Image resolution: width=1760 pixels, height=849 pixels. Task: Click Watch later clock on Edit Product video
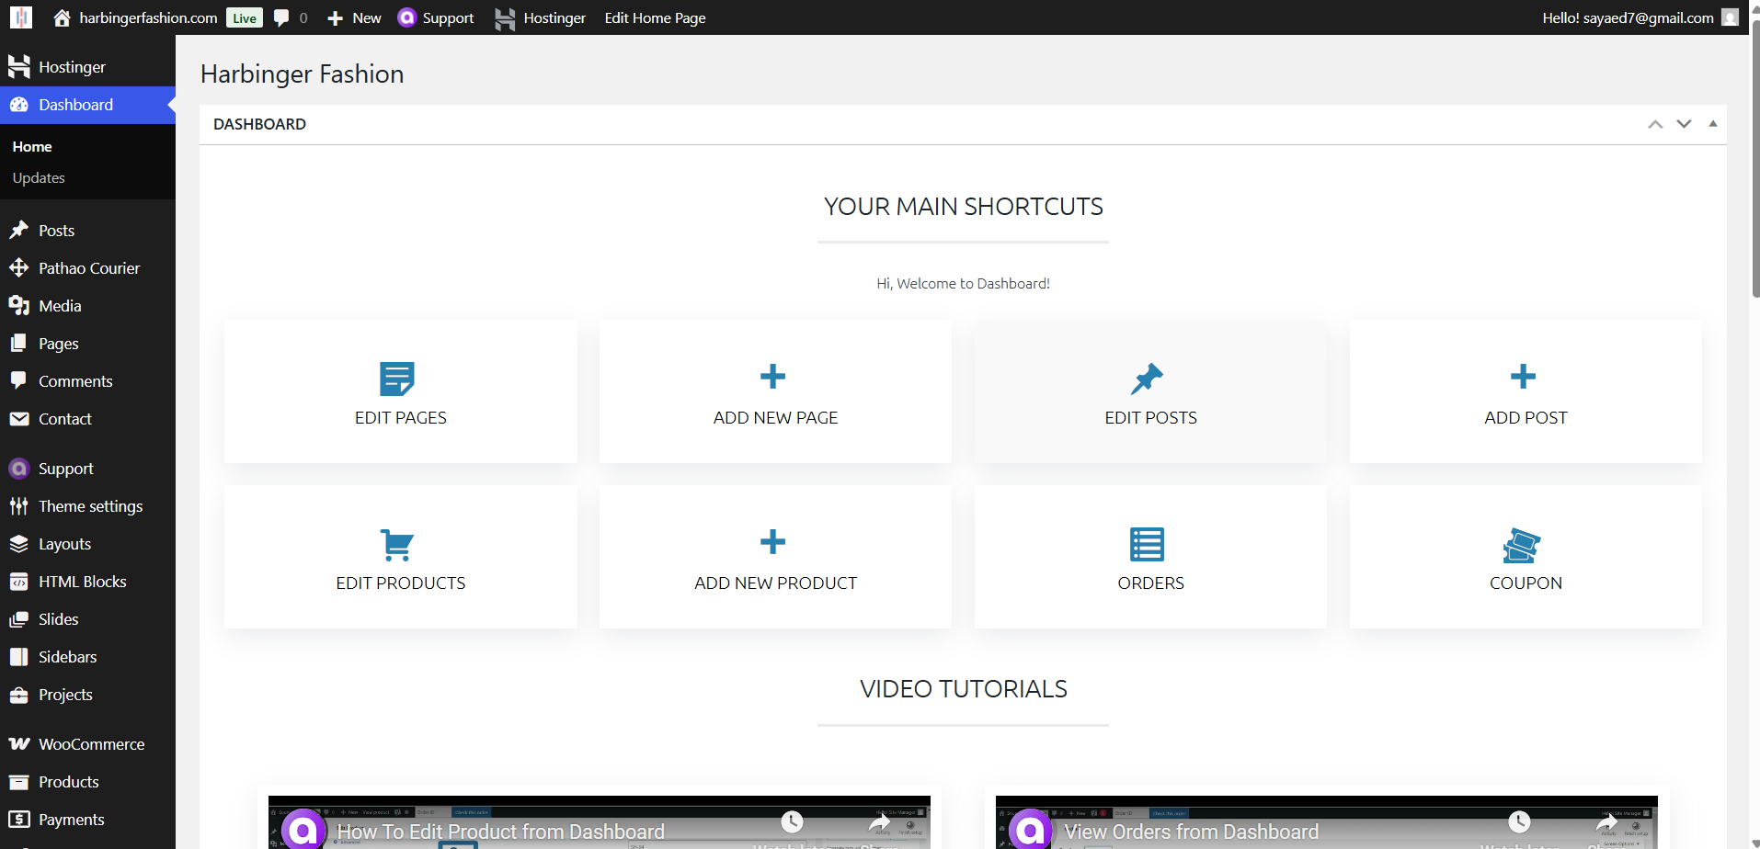point(792,821)
